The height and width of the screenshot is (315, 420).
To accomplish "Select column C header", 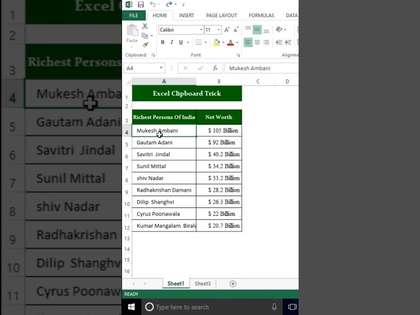I will (258, 81).
